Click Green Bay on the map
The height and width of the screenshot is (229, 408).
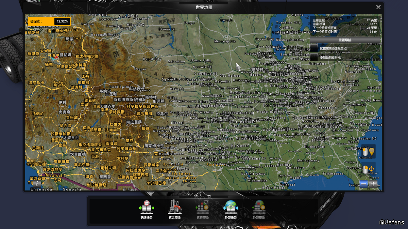coord(265,39)
